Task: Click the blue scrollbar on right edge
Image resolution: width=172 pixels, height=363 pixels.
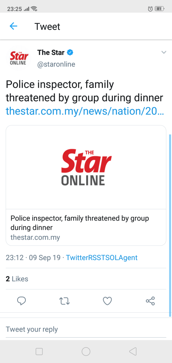Action: 170,225
